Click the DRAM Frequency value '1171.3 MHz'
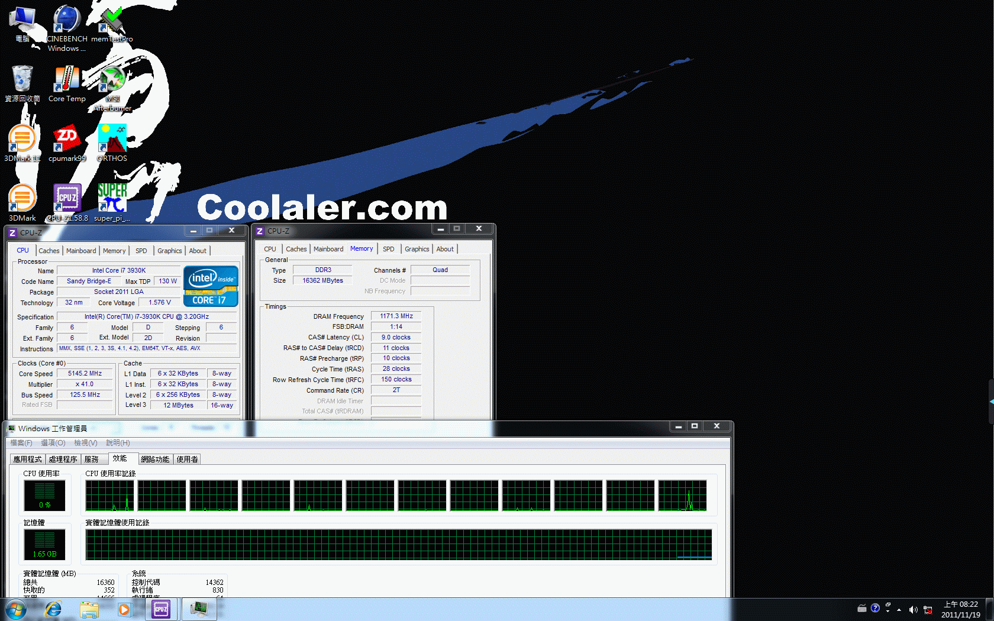 (x=396, y=316)
